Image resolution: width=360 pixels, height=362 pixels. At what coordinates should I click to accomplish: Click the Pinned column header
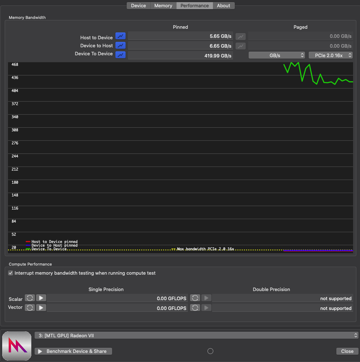tap(180, 27)
